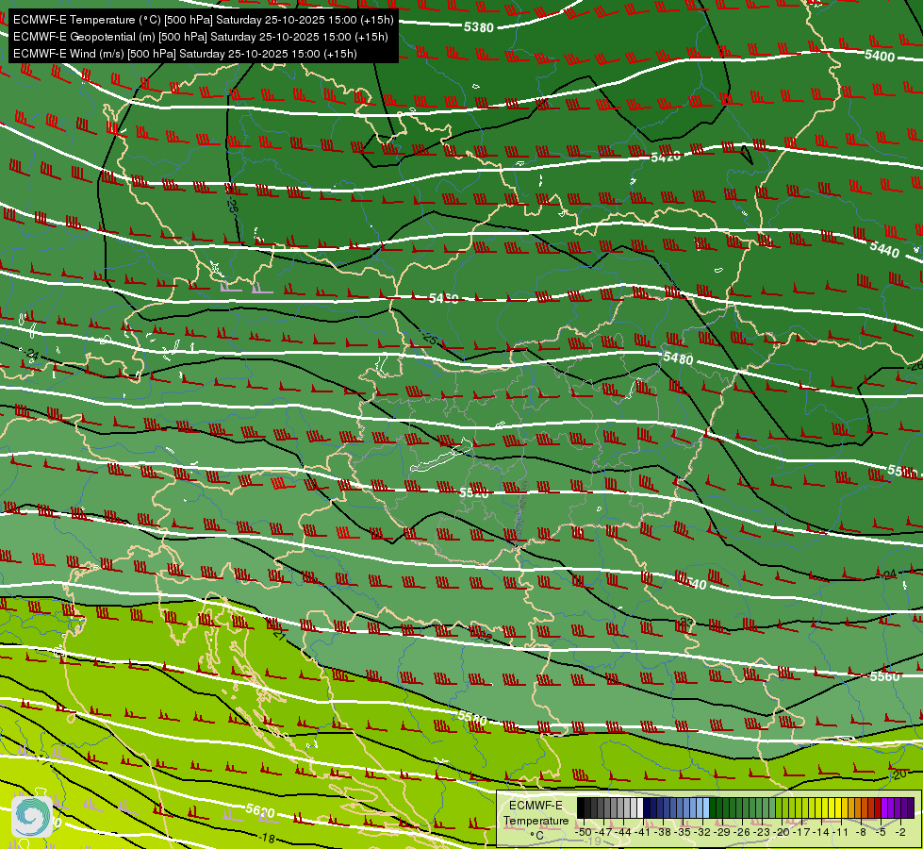Click the -41 legend scale value

(x=642, y=832)
